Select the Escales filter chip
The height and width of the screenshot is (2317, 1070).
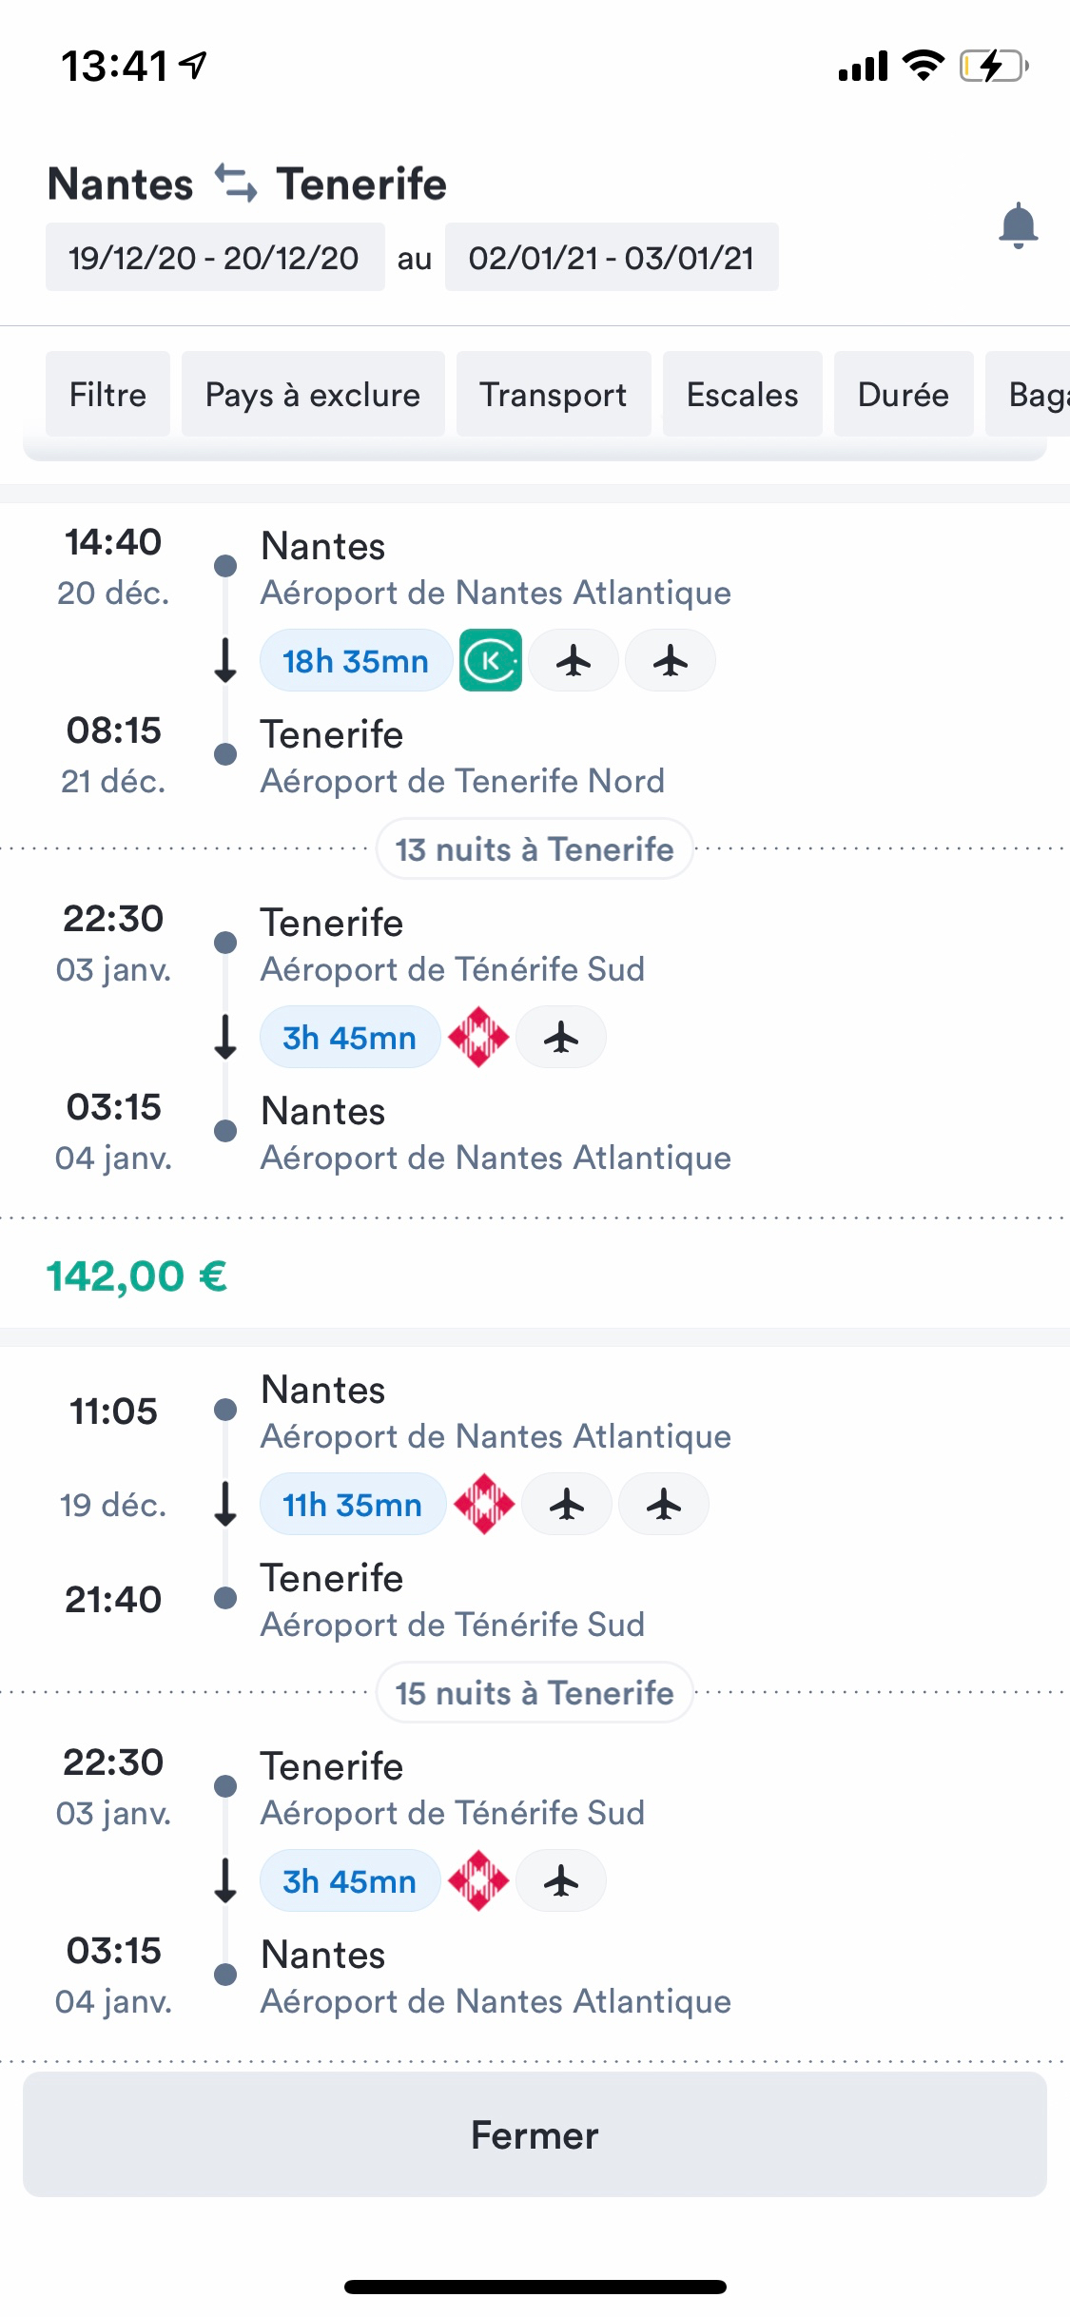pyautogui.click(x=742, y=394)
